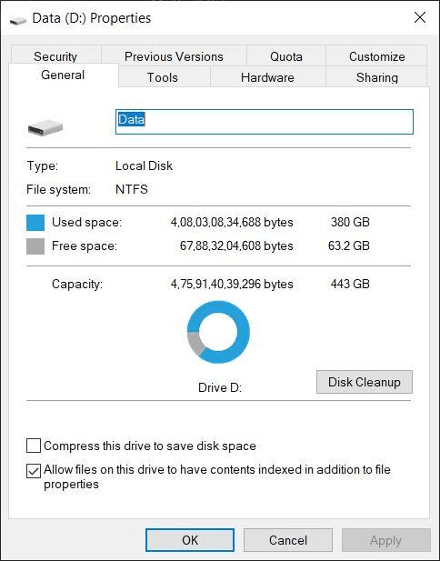Open the Previous Versions tab
This screenshot has height=561, width=440.
pyautogui.click(x=174, y=56)
